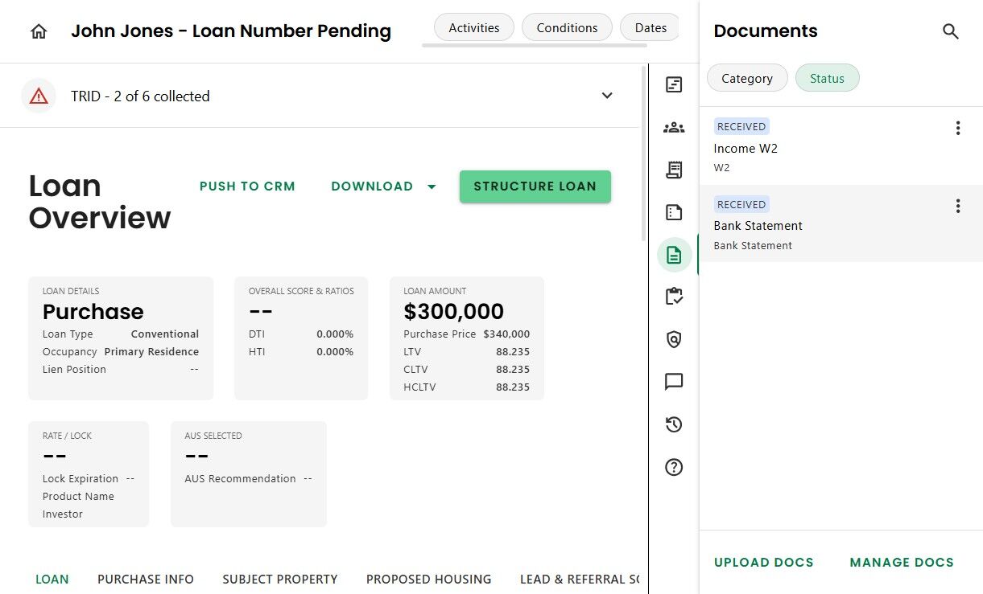Image resolution: width=983 pixels, height=594 pixels.
Task: Select the active green documents icon
Action: point(674,255)
